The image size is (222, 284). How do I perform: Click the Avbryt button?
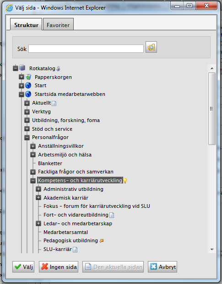coord(162,267)
